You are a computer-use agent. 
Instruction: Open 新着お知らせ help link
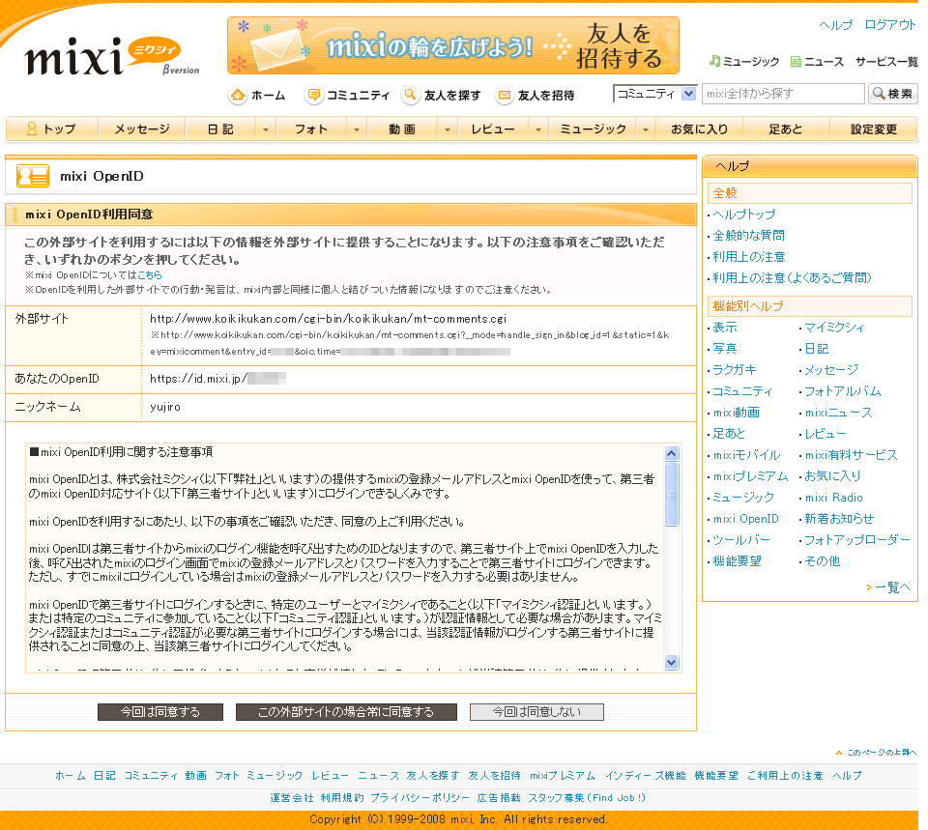click(839, 519)
